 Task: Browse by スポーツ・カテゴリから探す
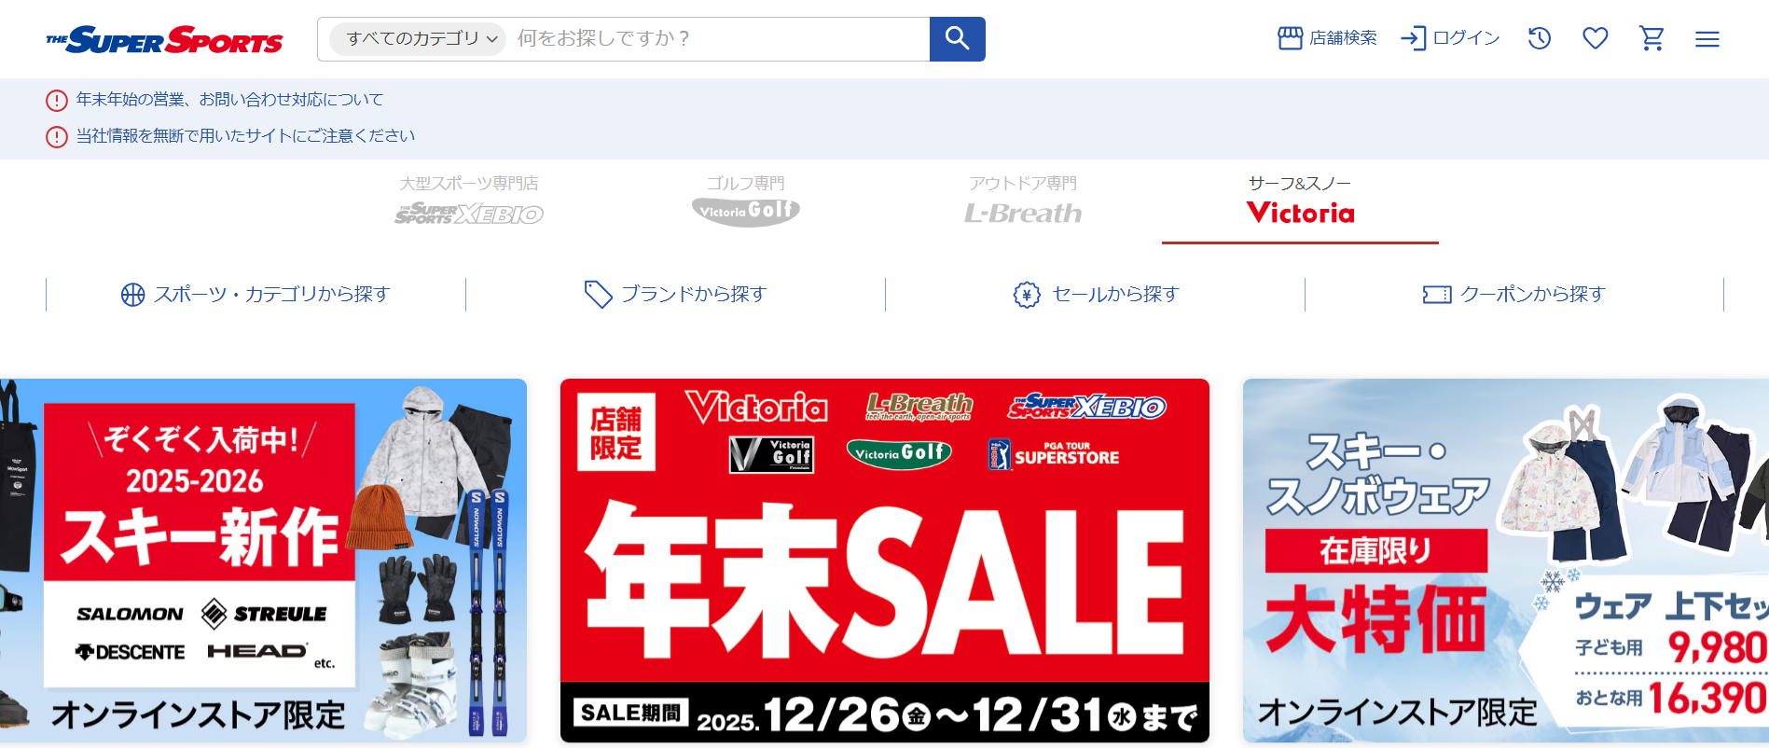[x=256, y=295]
